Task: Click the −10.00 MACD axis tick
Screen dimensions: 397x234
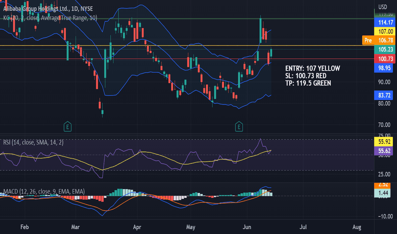Action: [385, 216]
